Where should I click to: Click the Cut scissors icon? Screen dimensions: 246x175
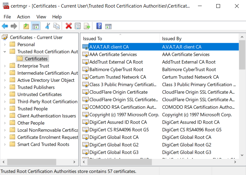tap(47, 26)
